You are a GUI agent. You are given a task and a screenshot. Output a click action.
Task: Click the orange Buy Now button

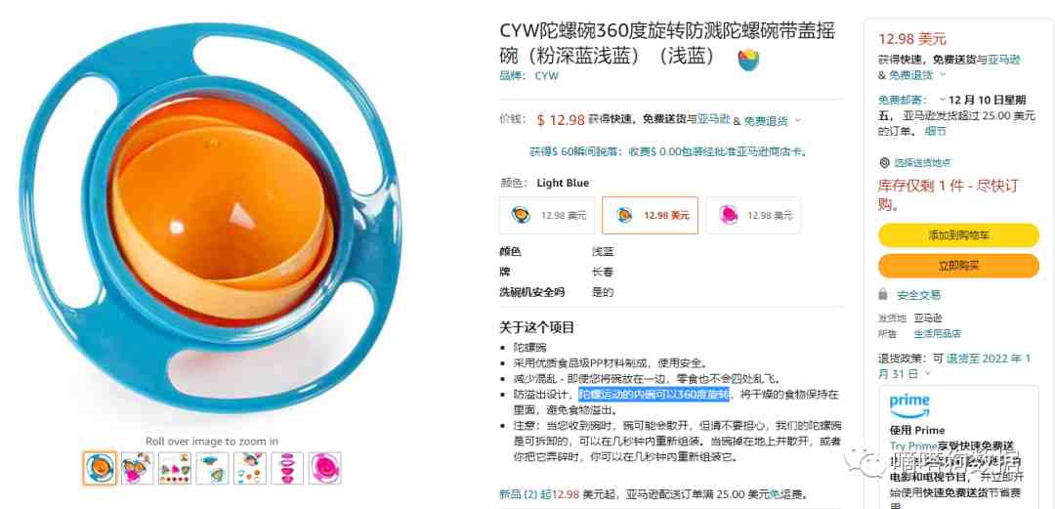coord(958,266)
